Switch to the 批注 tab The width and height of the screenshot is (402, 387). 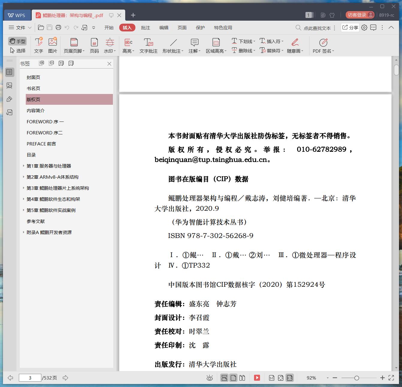point(146,28)
